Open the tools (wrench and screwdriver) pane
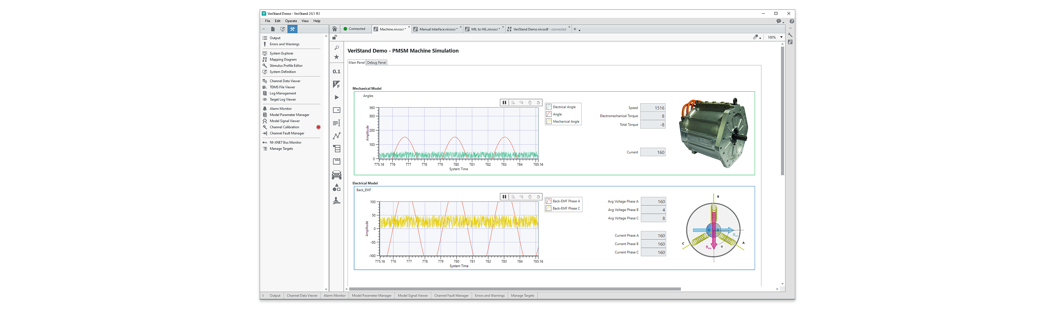1055x309 pixels. tap(292, 29)
